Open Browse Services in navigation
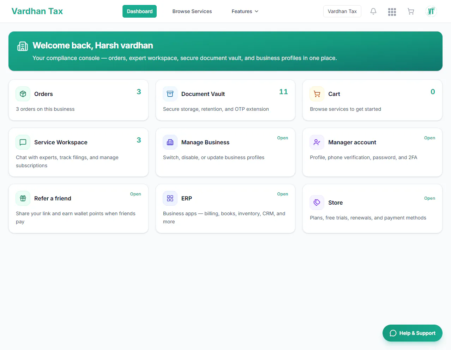Image resolution: width=451 pixels, height=350 pixels. coord(192,11)
